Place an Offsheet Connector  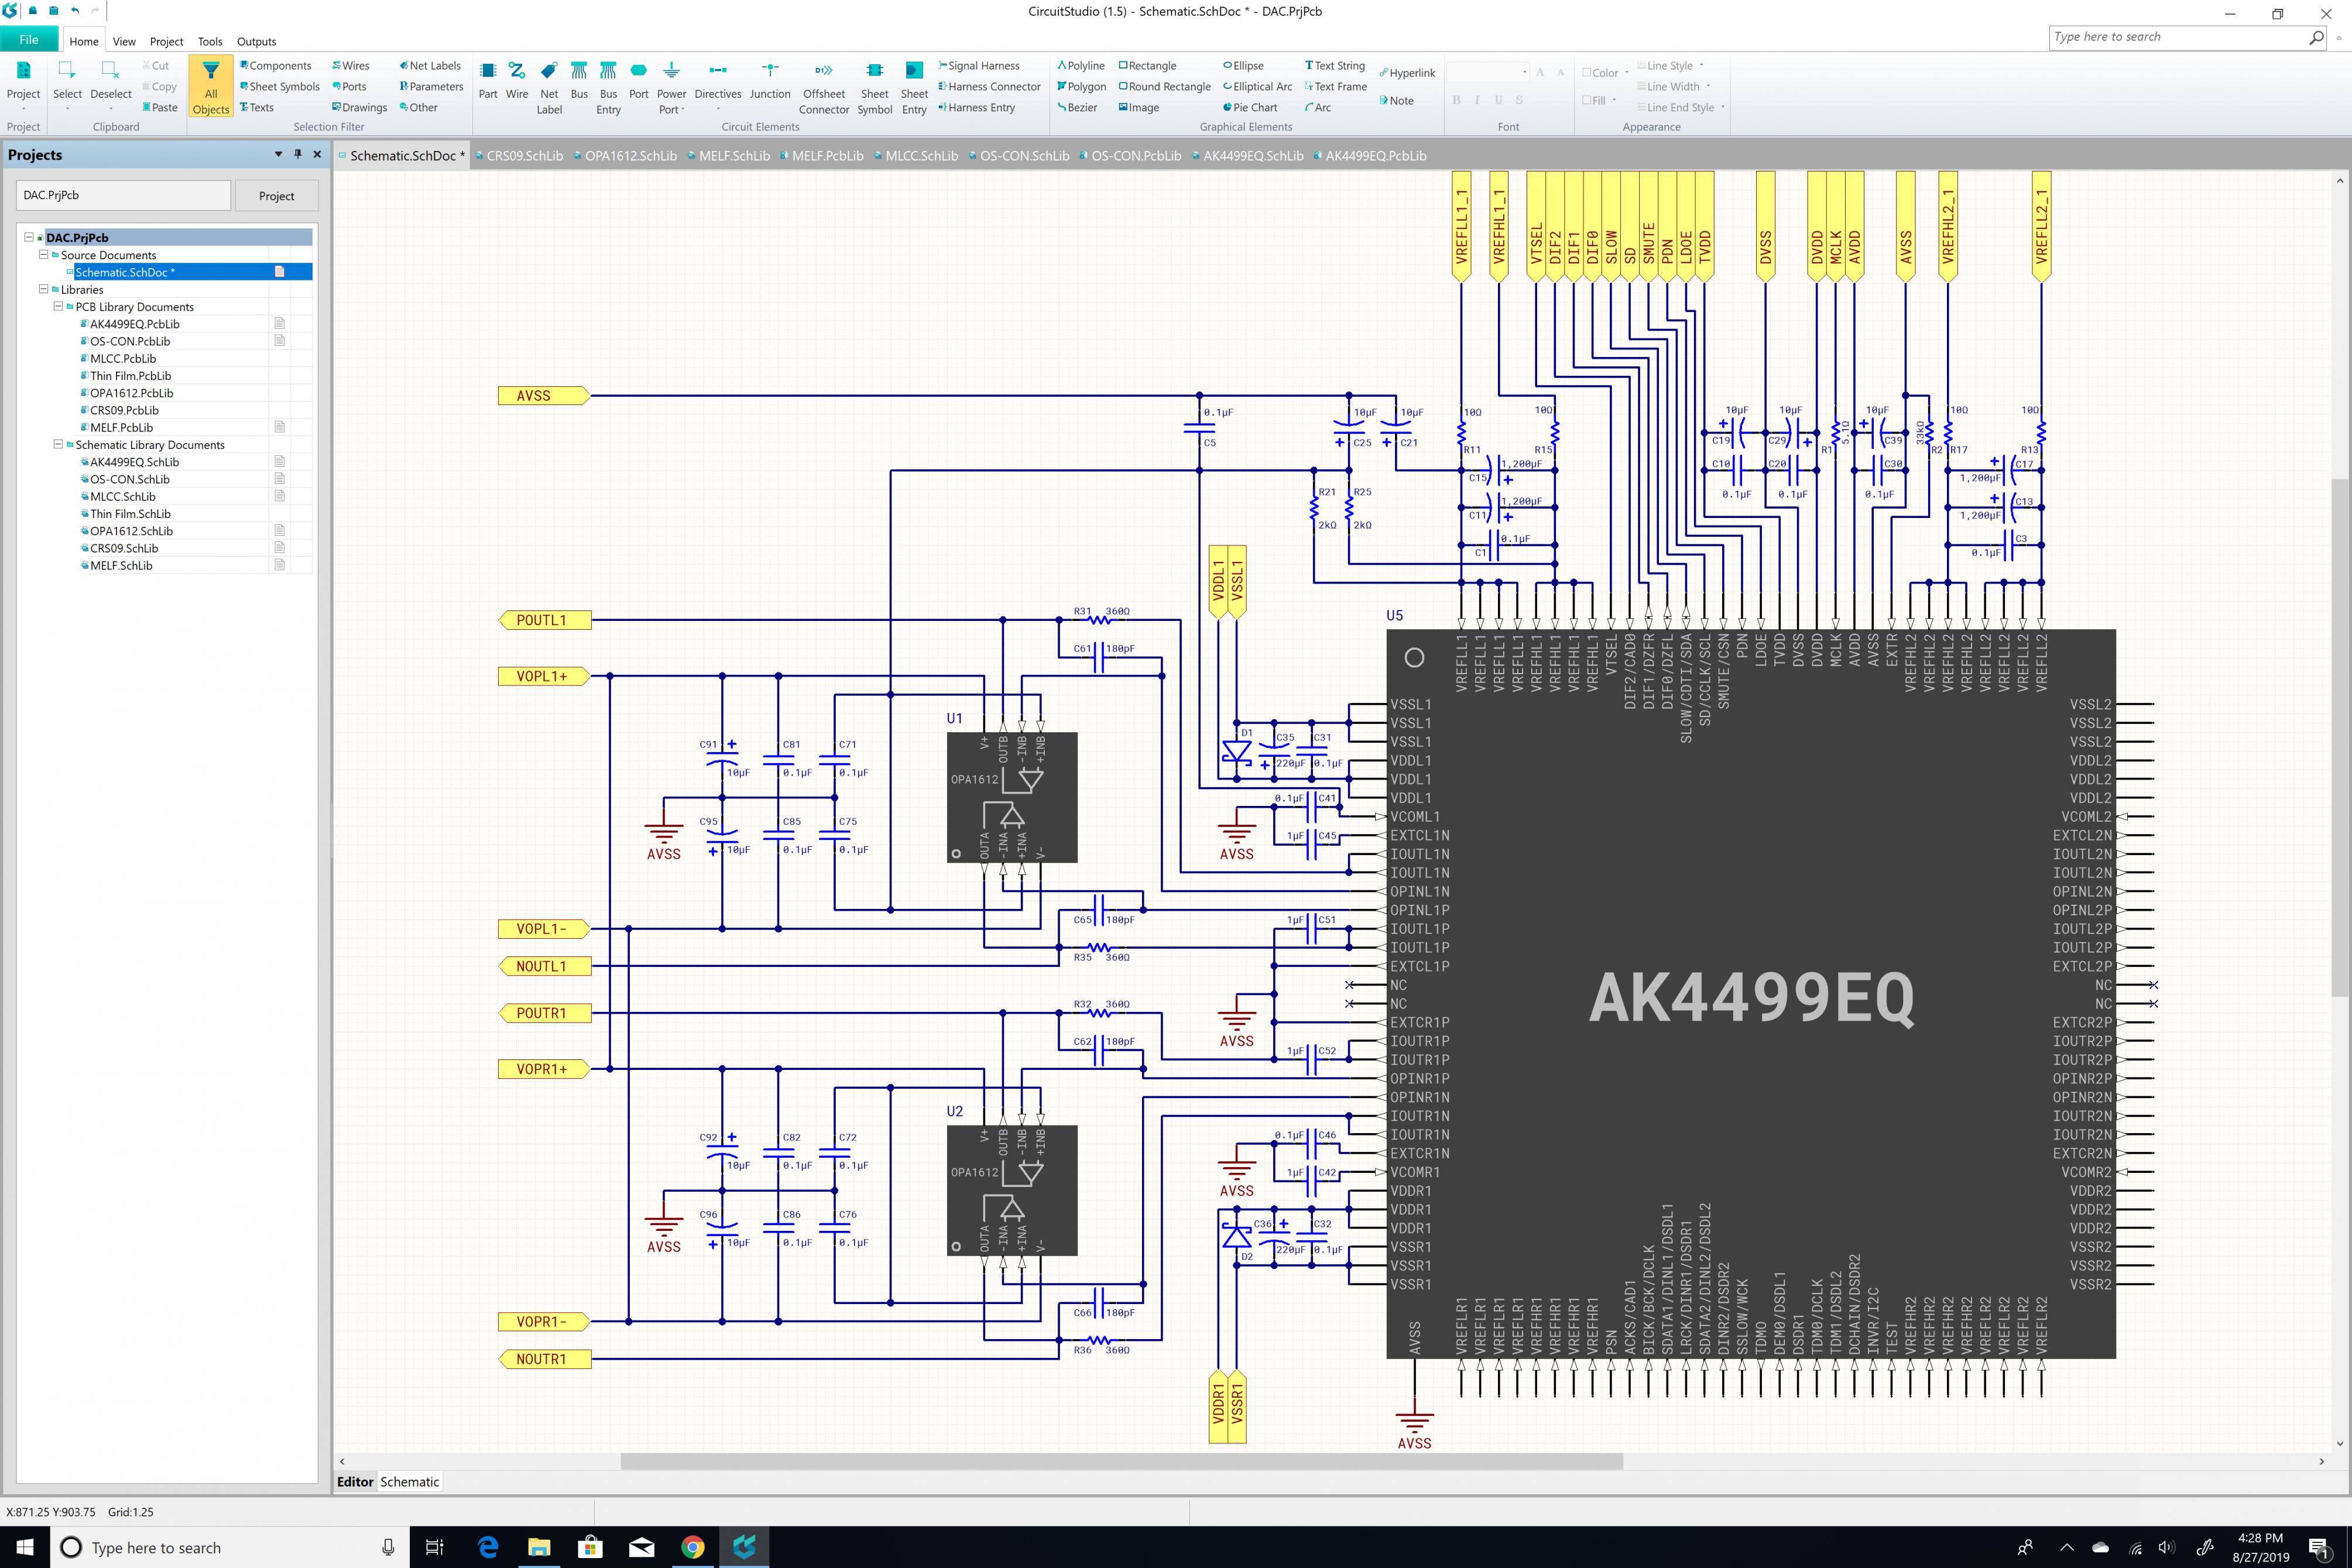click(824, 88)
